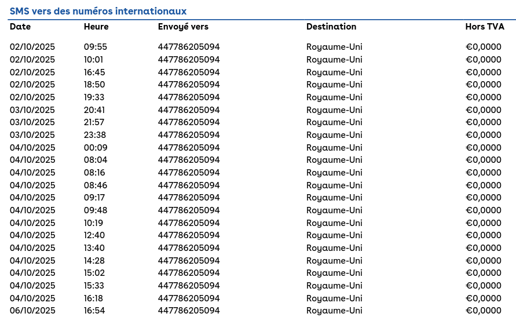Viewport: 516px width, 317px height.
Task: Click the "Date" column header
Action: 20,27
